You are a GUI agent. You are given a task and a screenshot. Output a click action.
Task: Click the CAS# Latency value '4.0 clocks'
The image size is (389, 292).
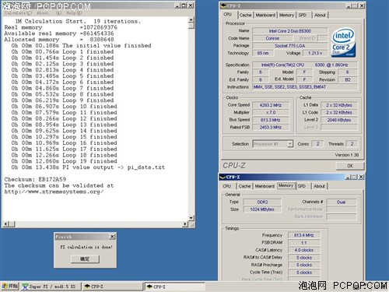tap(304, 250)
